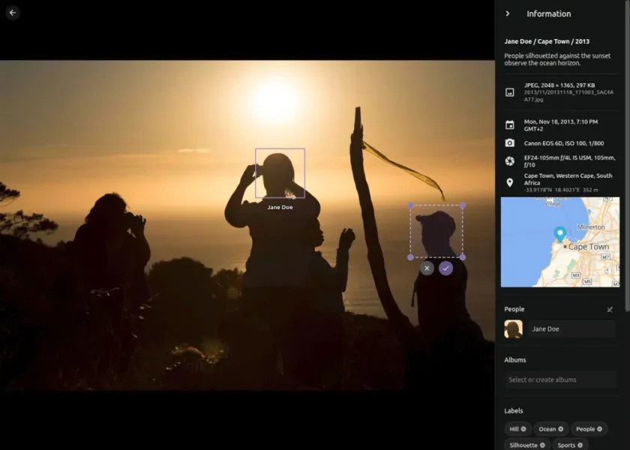Click the photo title Jane Doe / Cape Town / 2013
Screen dimensions: 630x450
tap(547, 41)
